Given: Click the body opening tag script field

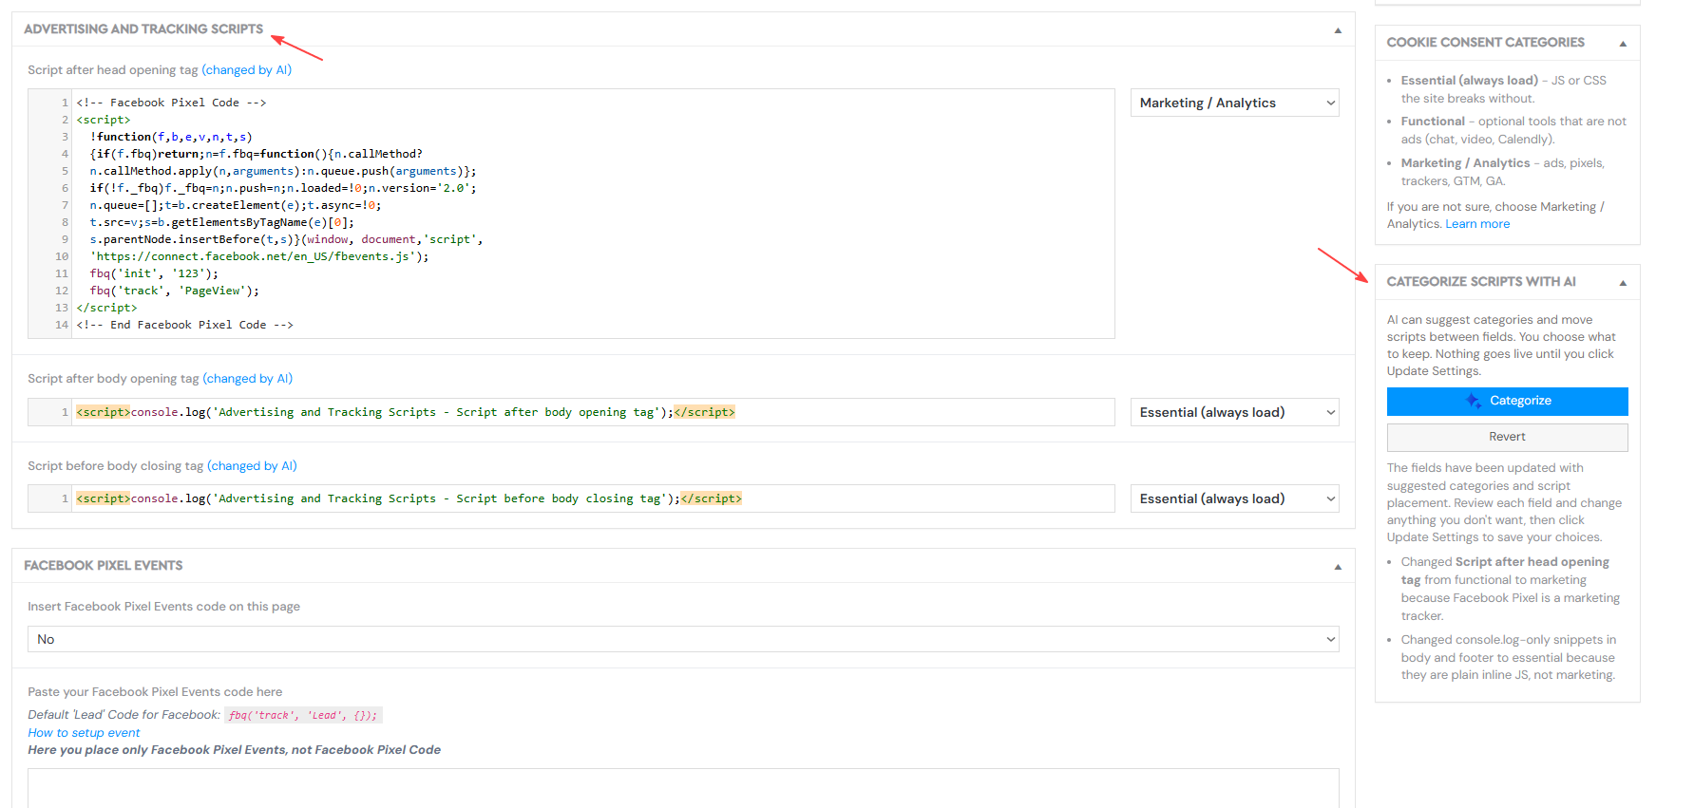Looking at the screenshot, I should coord(571,412).
